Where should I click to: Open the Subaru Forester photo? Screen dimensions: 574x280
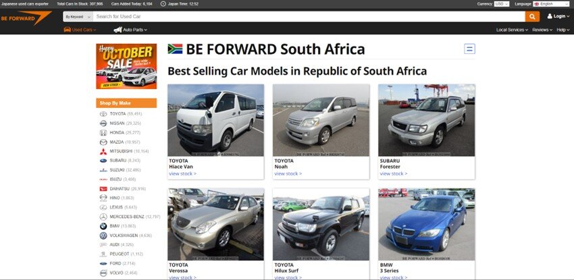click(x=427, y=120)
